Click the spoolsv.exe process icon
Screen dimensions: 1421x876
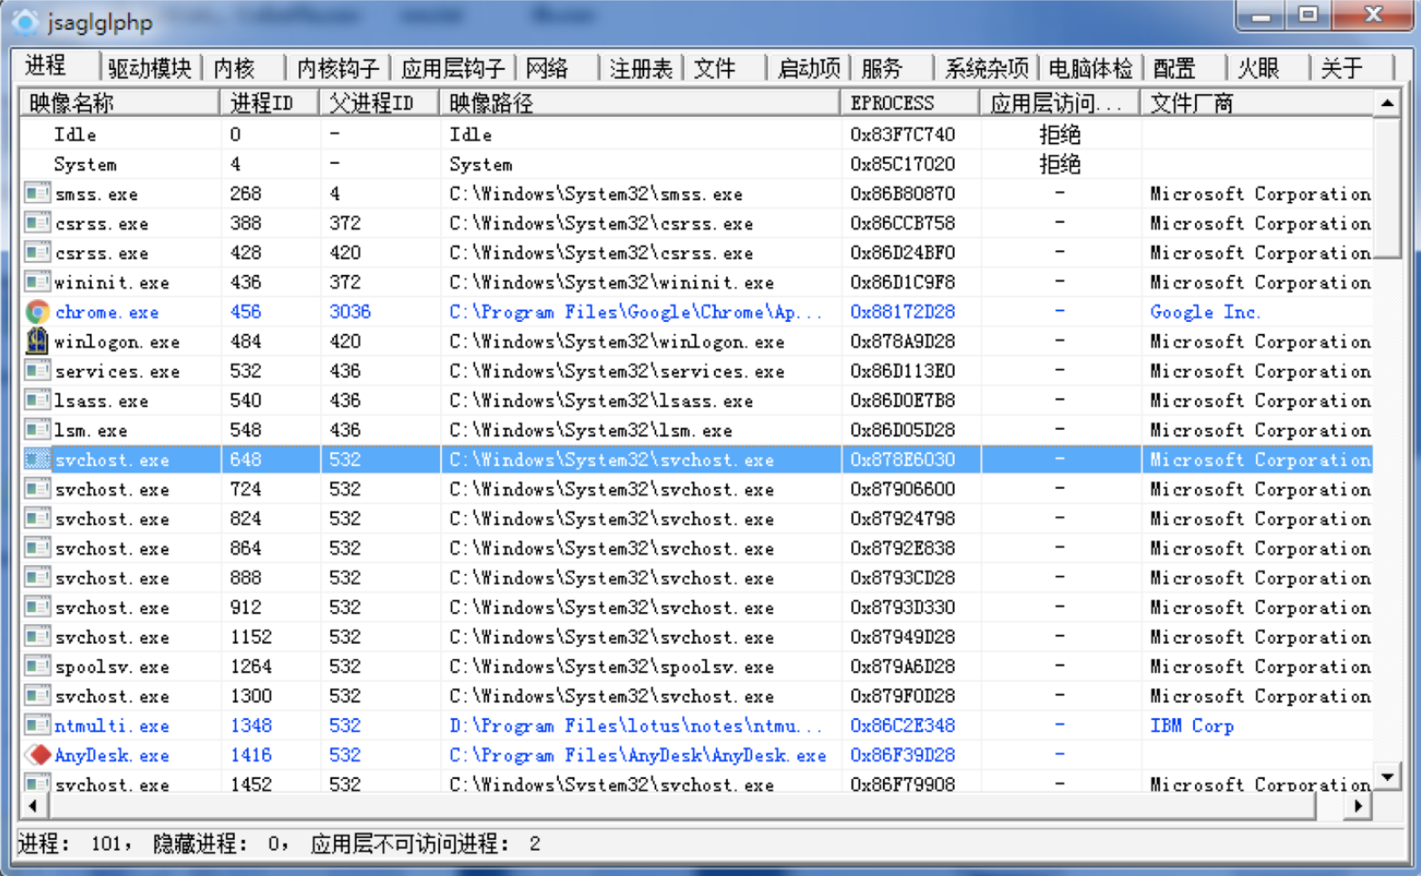point(37,667)
